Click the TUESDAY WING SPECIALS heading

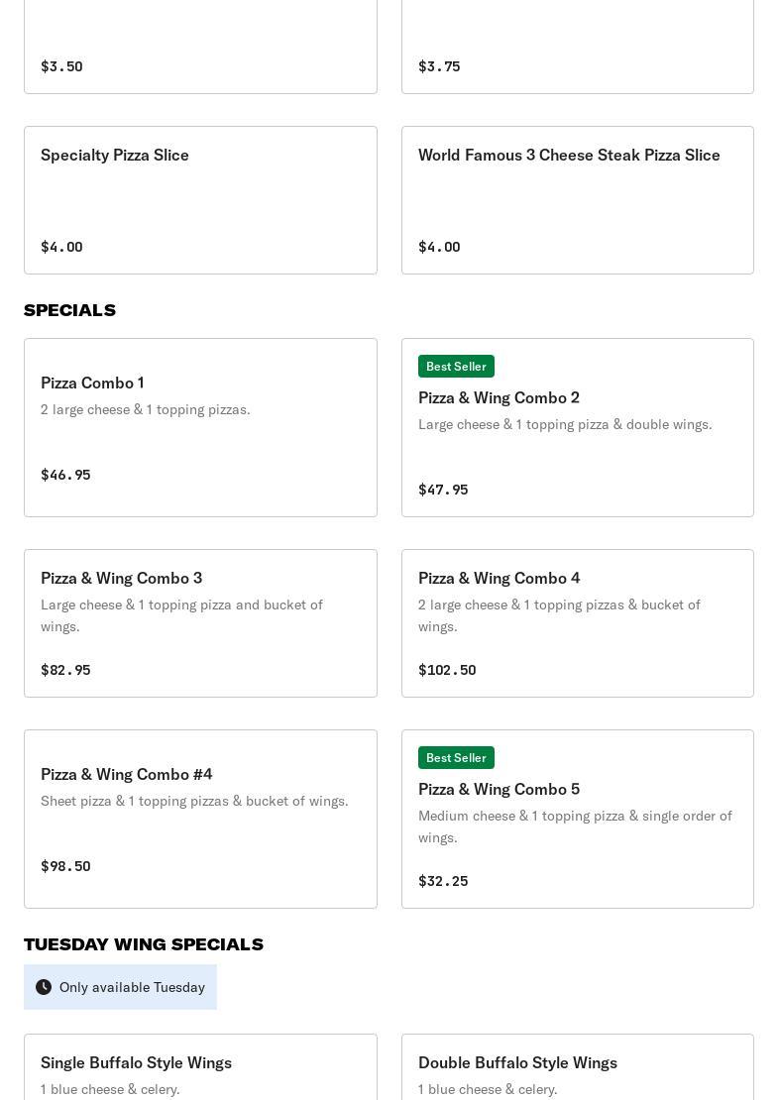pos(144,944)
